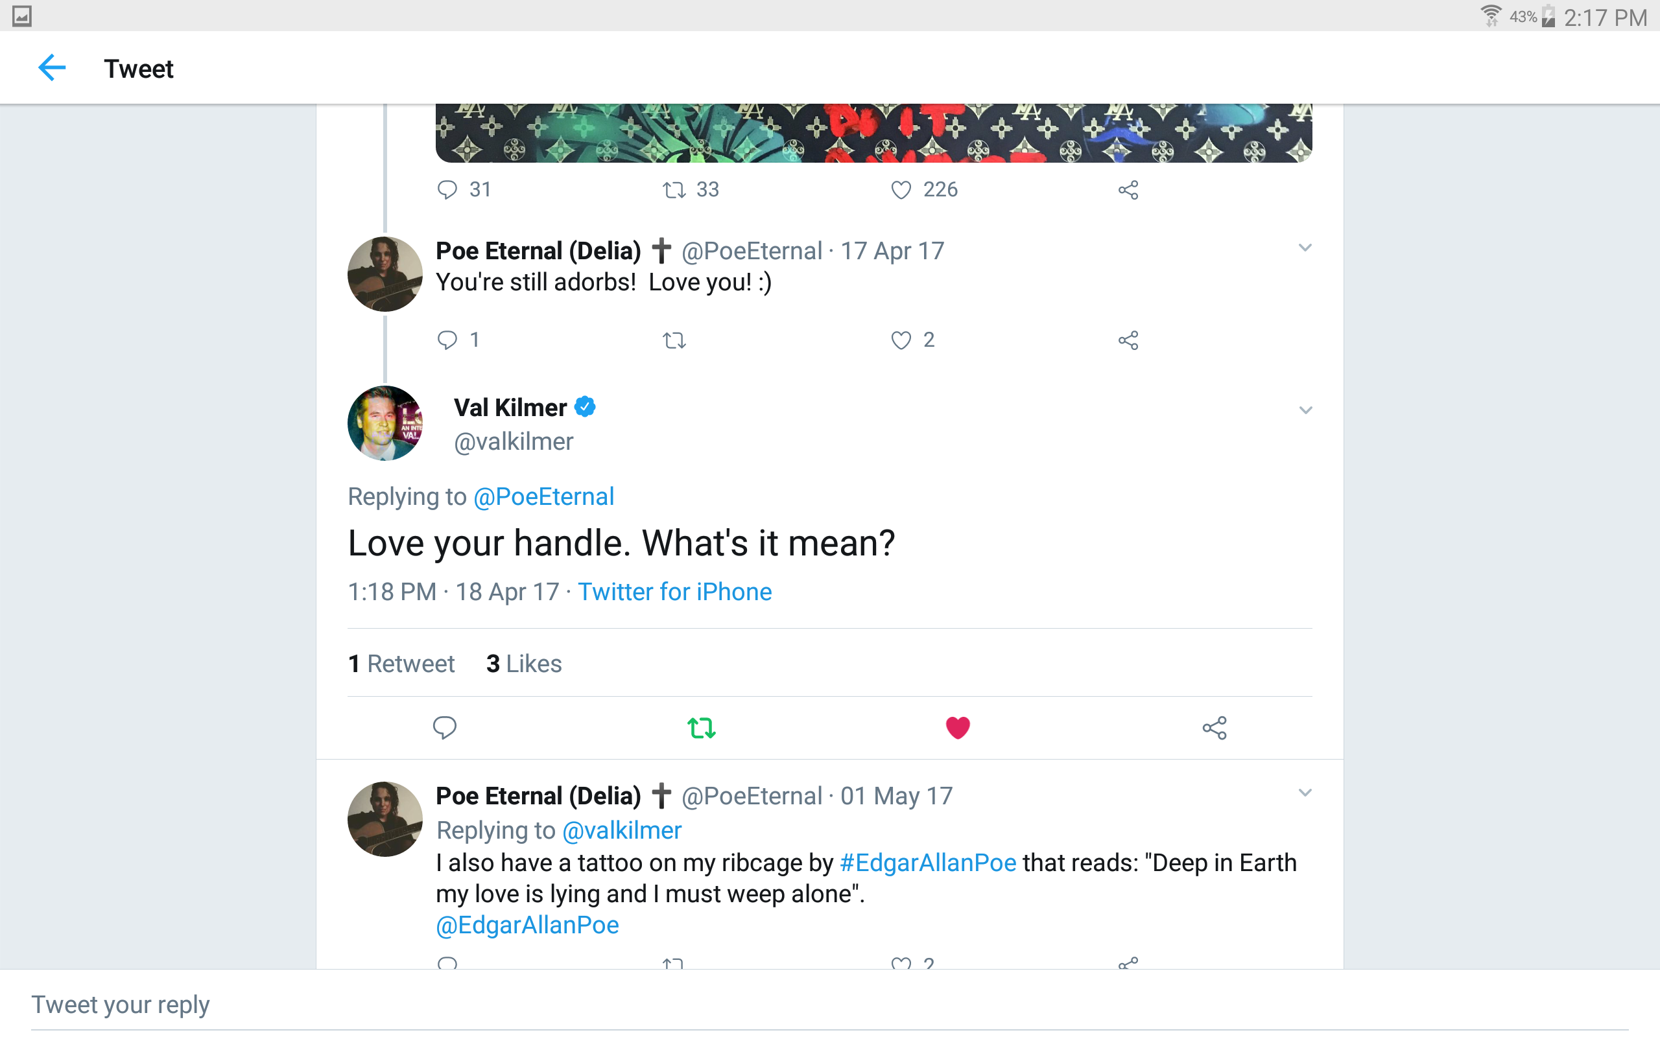This screenshot has height=1037, width=1660.
Task: Like the tweet with 226 likes
Action: (x=901, y=189)
